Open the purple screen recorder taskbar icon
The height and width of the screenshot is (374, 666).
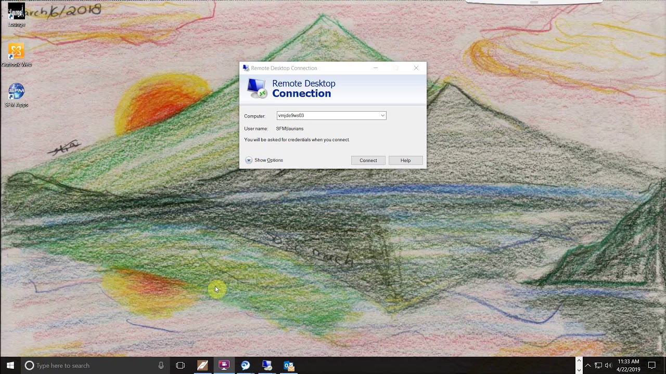pos(224,365)
